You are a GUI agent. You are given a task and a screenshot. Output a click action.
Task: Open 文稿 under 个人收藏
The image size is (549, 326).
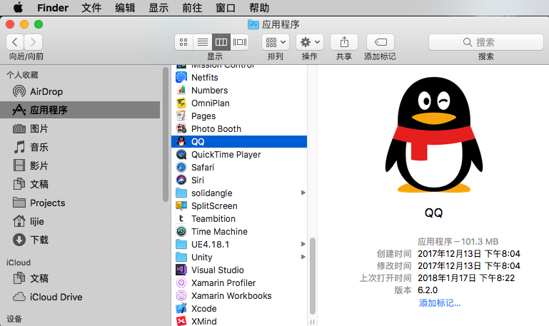click(x=80, y=184)
